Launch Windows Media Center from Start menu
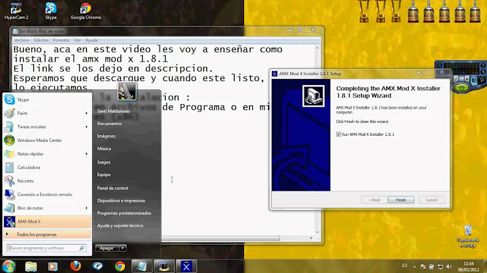Viewport: 487px width, 273px height. (x=47, y=141)
